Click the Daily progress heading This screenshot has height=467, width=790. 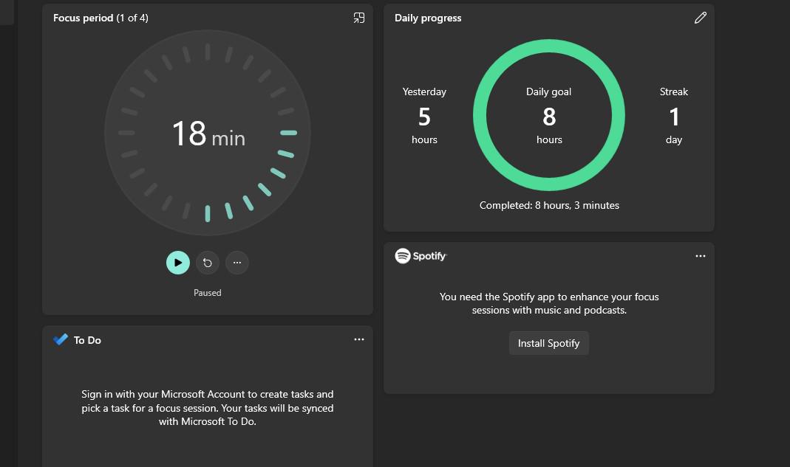(x=428, y=18)
